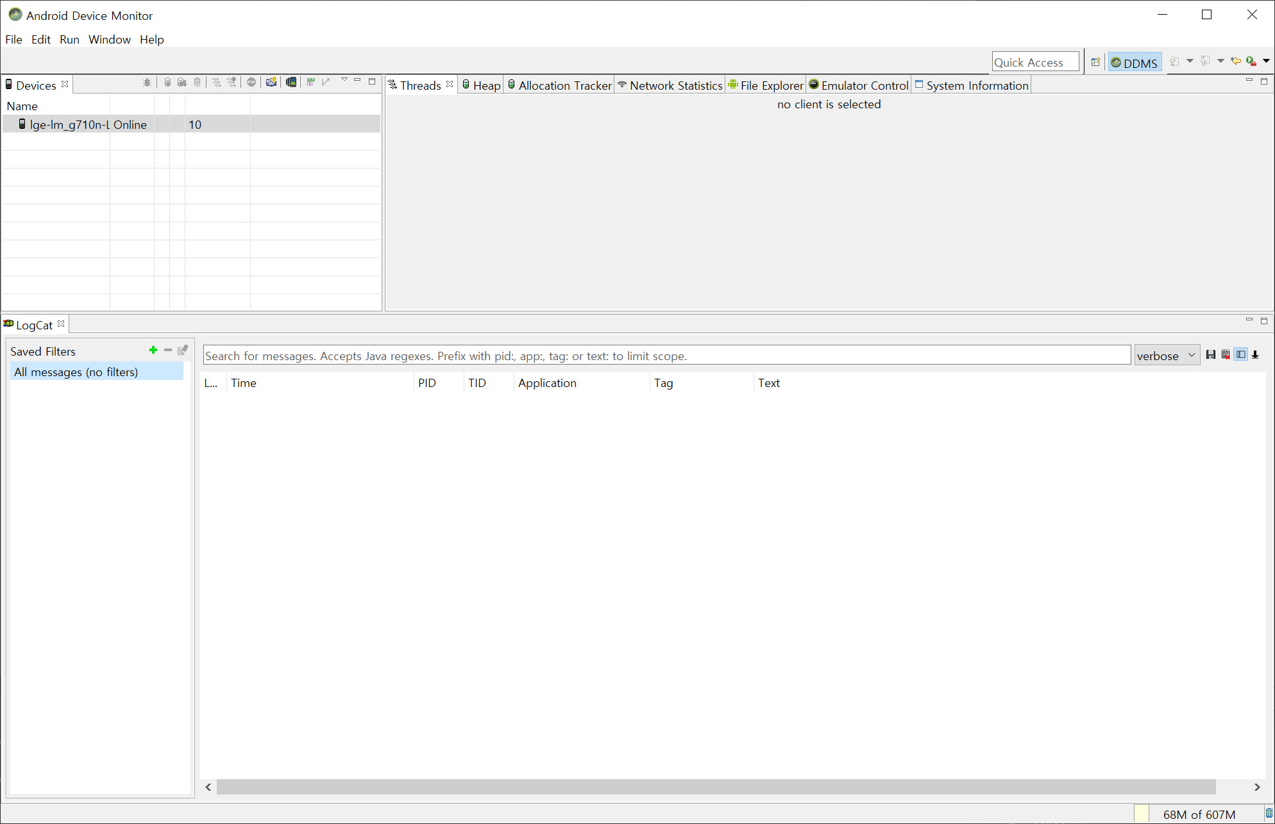
Task: Clear the LogCat log
Action: (1226, 355)
